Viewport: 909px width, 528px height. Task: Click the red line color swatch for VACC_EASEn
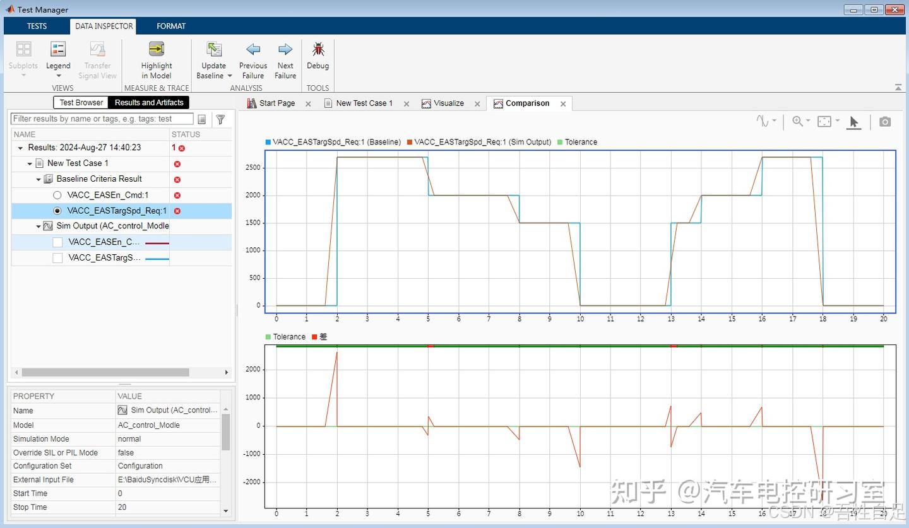coord(157,242)
